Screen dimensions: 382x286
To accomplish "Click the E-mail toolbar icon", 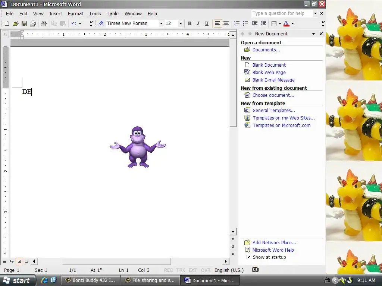I will pyautogui.click(x=33, y=23).
